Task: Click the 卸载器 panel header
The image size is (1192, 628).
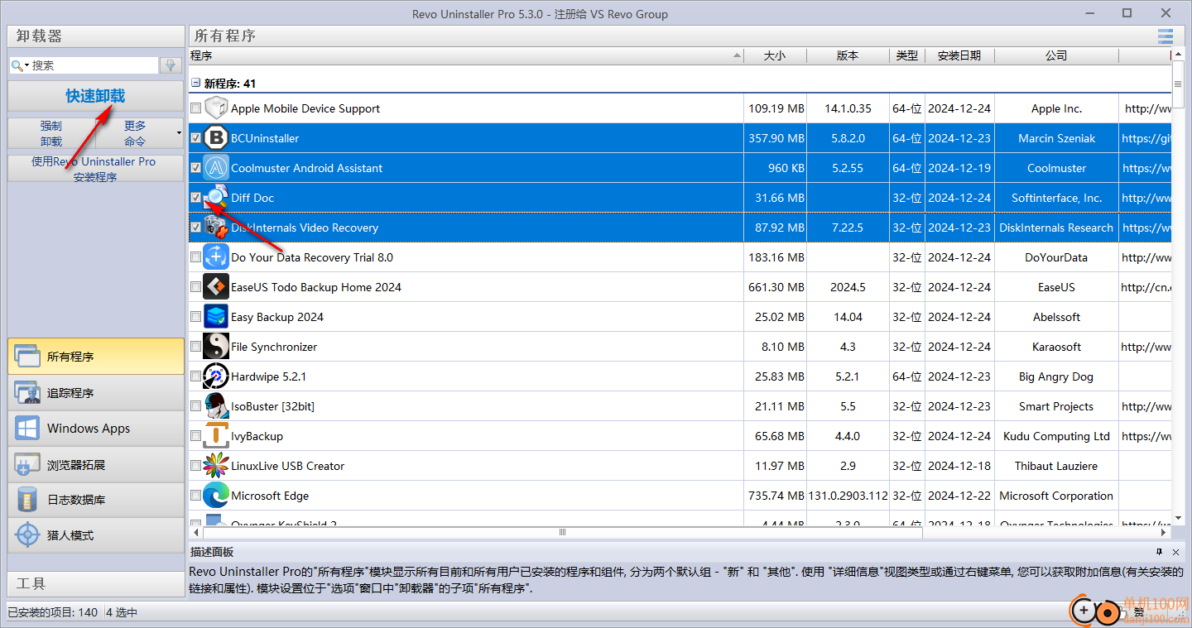Action: coord(96,36)
